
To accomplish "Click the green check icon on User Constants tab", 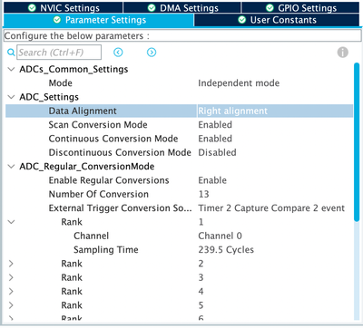I will 241,20.
